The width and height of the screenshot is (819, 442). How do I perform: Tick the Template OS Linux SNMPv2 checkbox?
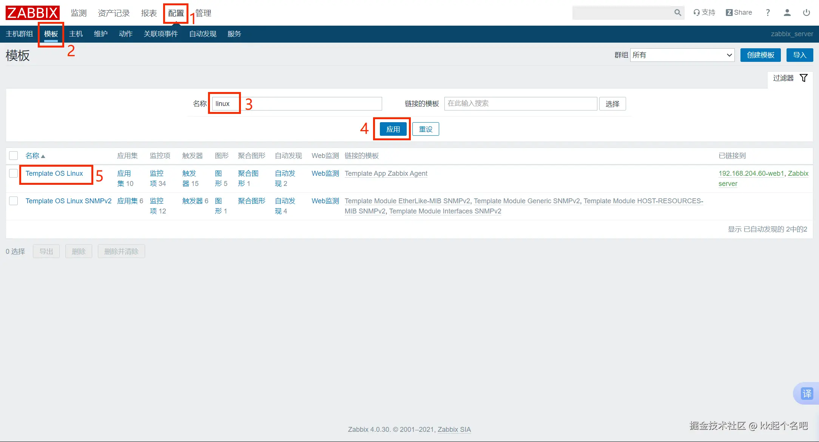click(x=14, y=201)
